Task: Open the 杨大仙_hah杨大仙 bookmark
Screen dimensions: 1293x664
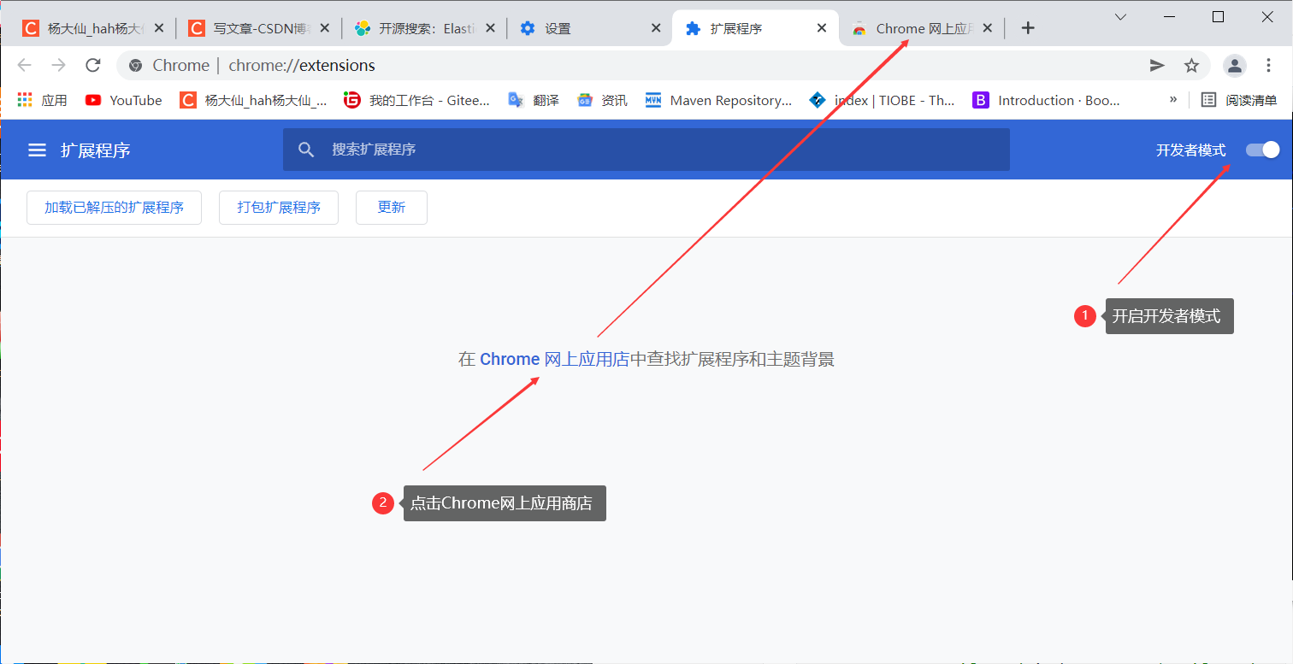Action: click(253, 100)
